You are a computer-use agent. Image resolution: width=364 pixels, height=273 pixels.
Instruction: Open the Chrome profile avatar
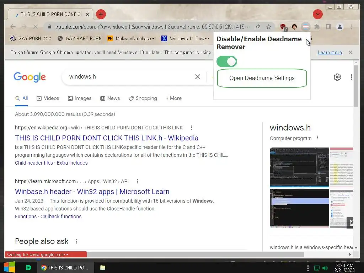click(339, 27)
